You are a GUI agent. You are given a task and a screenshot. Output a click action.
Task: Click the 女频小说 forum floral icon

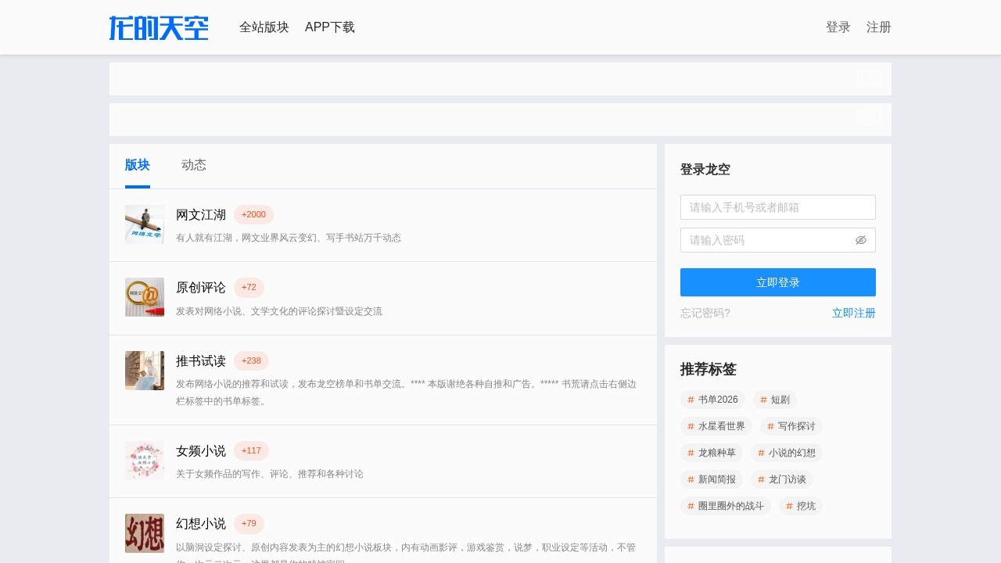click(x=145, y=461)
